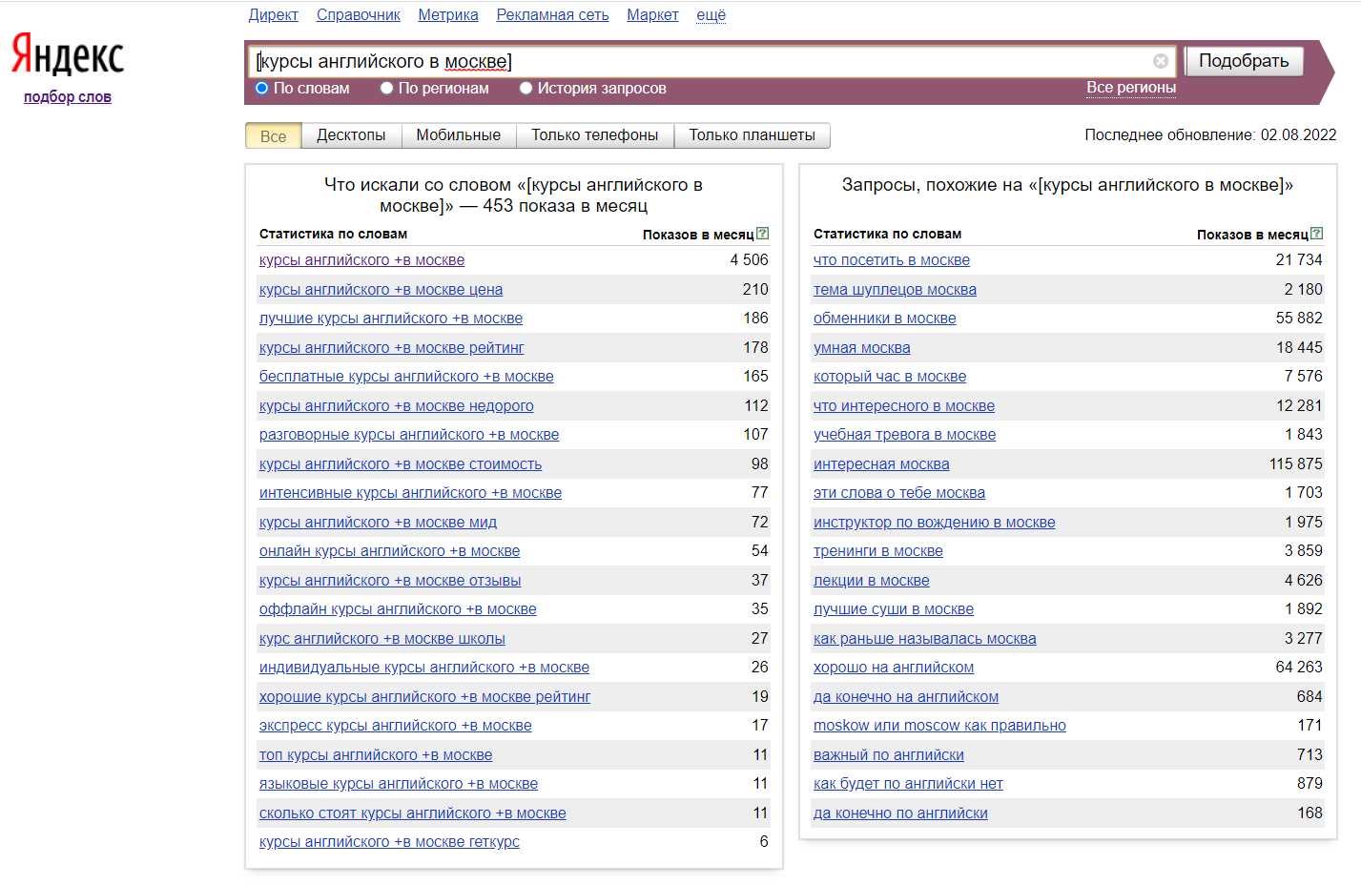Select the 'Только планшеты' tab
Screen dimensions: 1361x885
point(752,135)
